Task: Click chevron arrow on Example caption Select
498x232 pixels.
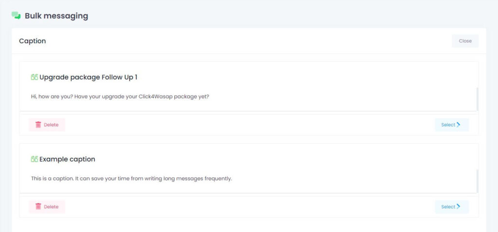Action: coord(458,206)
